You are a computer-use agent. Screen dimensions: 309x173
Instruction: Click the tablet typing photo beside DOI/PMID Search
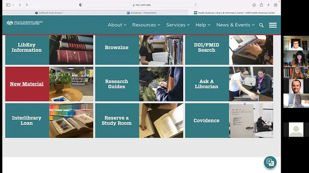click(x=251, y=50)
